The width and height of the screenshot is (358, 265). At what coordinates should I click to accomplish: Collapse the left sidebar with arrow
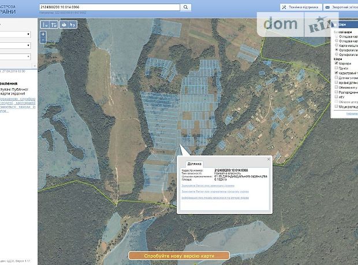click(35, 66)
